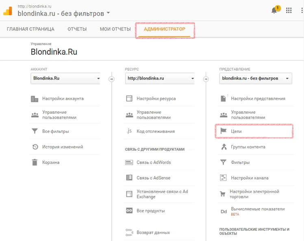The width and height of the screenshot is (304, 241).
Task: Click the chain link icon for Все продукты
Action: click(x=129, y=211)
